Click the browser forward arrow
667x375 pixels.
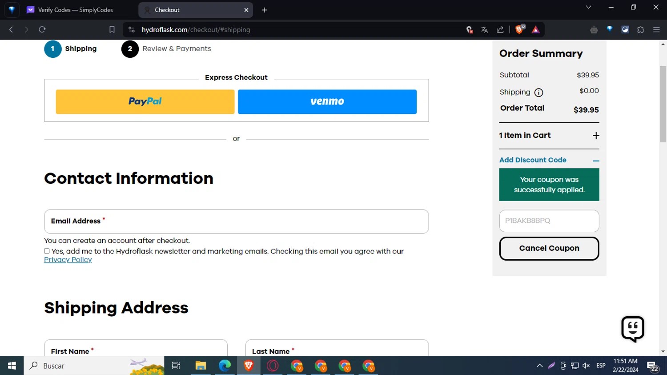pyautogui.click(x=26, y=30)
